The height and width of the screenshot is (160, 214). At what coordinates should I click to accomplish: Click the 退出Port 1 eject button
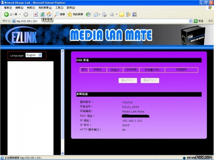128,80
